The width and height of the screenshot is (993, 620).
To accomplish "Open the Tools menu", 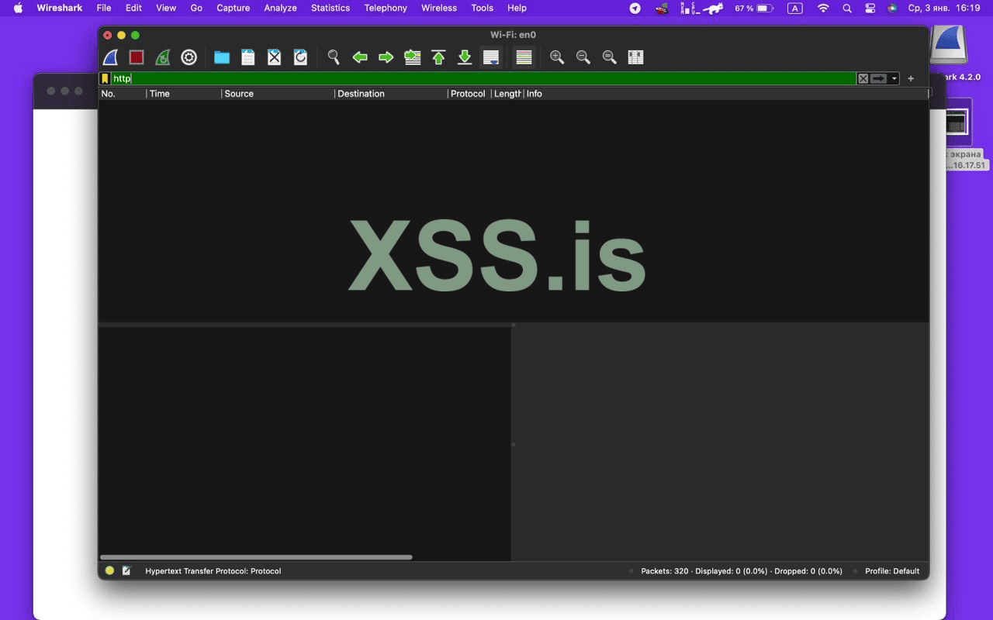I will pos(483,8).
